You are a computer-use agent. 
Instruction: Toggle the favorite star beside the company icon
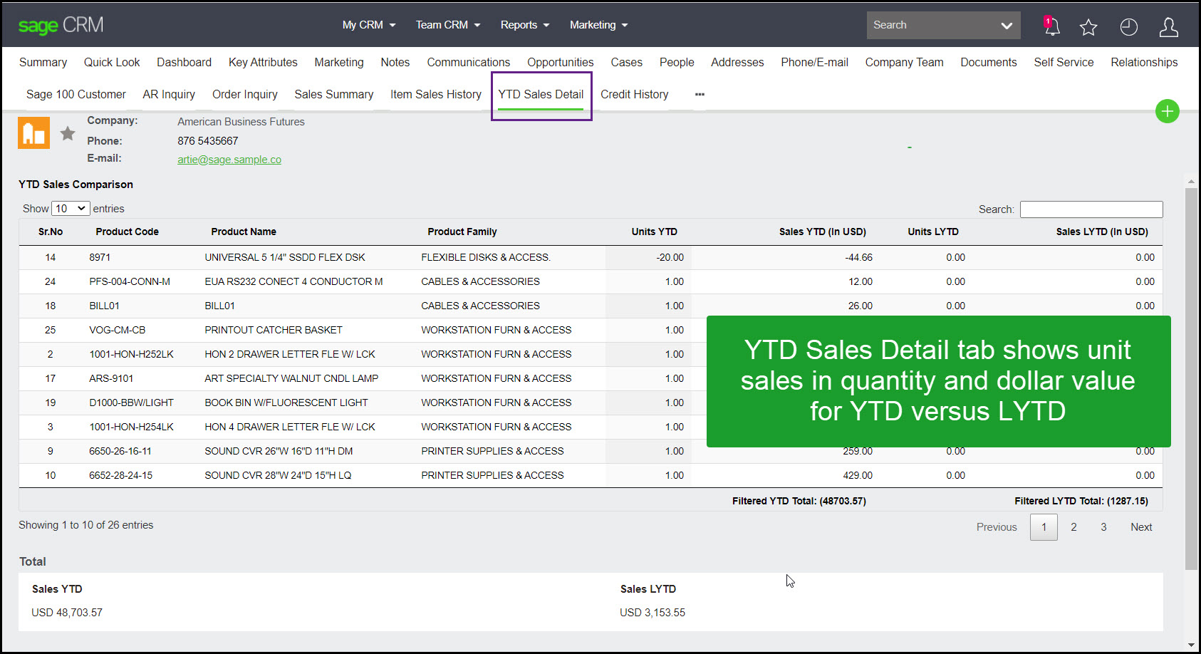tap(67, 133)
